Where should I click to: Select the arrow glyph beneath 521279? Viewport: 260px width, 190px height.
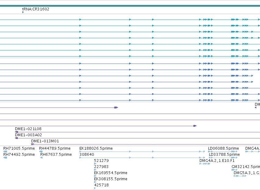click(x=95, y=164)
